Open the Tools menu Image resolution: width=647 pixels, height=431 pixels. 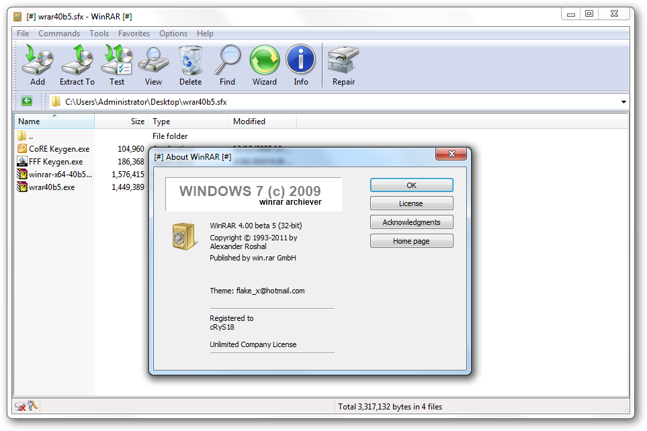[99, 34]
